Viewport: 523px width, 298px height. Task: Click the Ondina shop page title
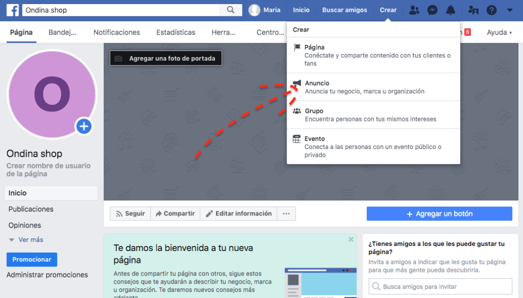coord(34,154)
